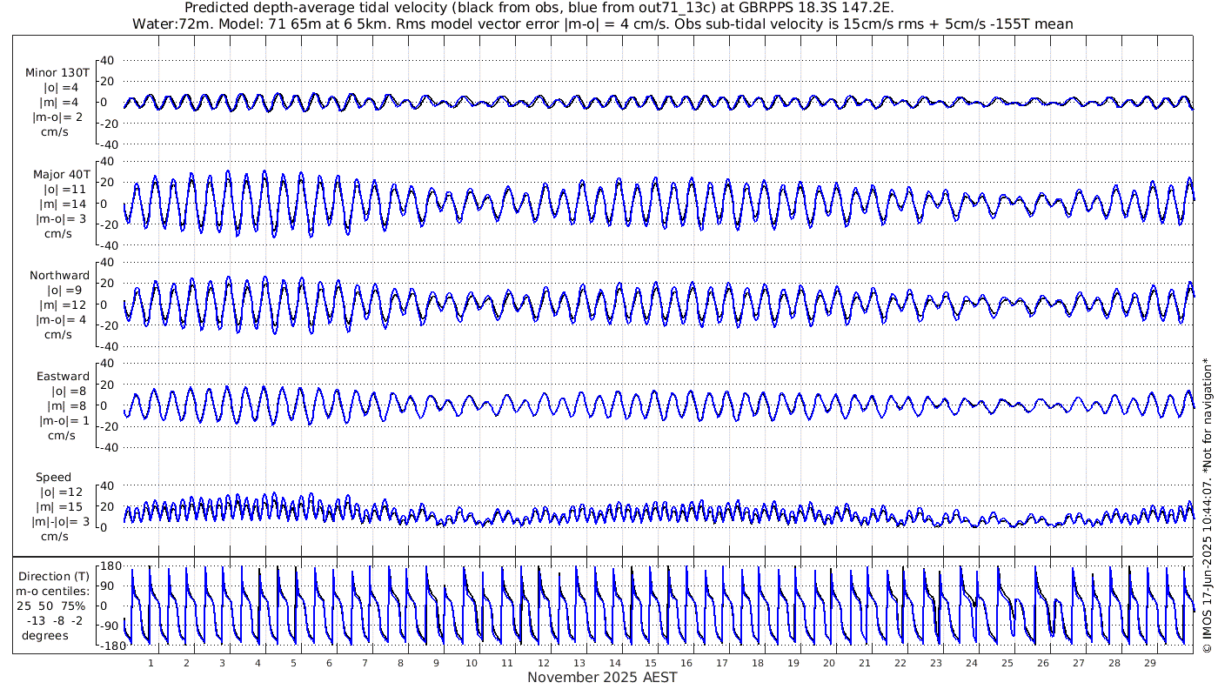Click date tick '17' on the time axis
The height and width of the screenshot is (696, 1218).
click(721, 663)
